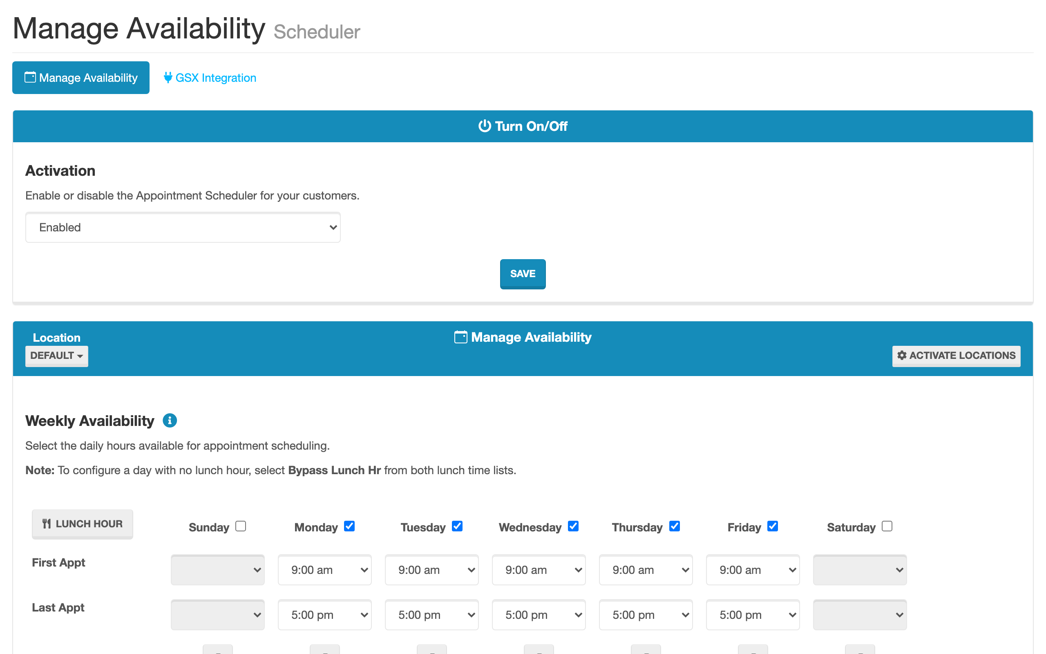Uncheck the Friday checkbox
This screenshot has height=654, width=1046.
[x=772, y=526]
